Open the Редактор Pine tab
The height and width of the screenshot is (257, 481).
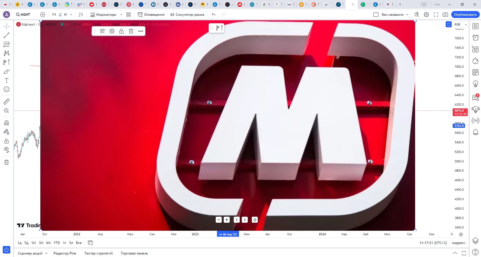65,253
